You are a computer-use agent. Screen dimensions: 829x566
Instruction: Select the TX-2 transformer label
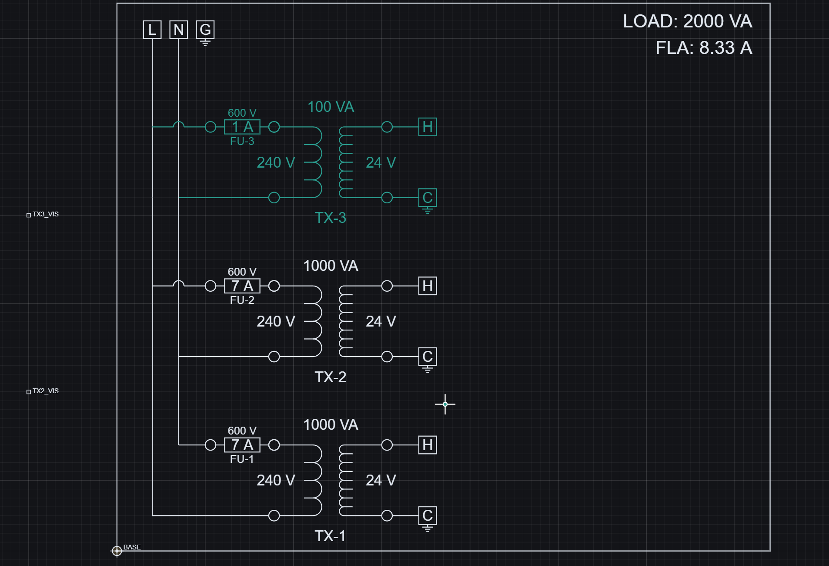pos(331,377)
